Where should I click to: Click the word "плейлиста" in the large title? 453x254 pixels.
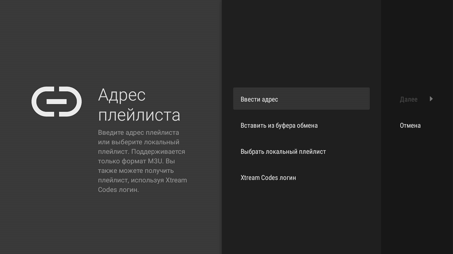139,115
